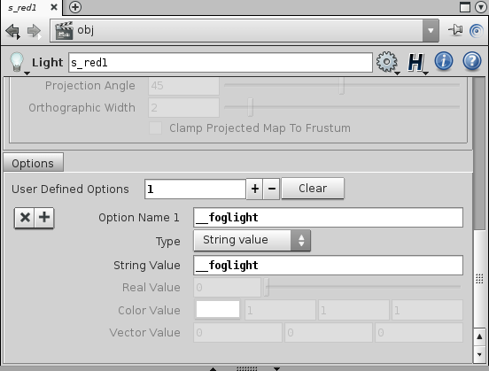
Task: Open the Type String value dropdown
Action: (x=252, y=240)
